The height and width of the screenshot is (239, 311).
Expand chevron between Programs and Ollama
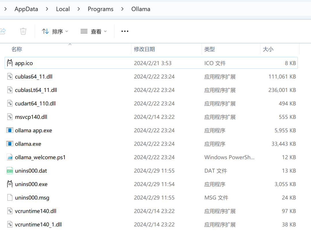click(x=122, y=9)
